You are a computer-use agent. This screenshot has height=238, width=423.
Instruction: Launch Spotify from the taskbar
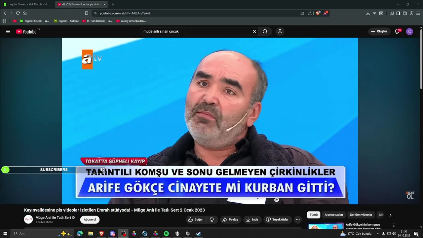coord(166,234)
